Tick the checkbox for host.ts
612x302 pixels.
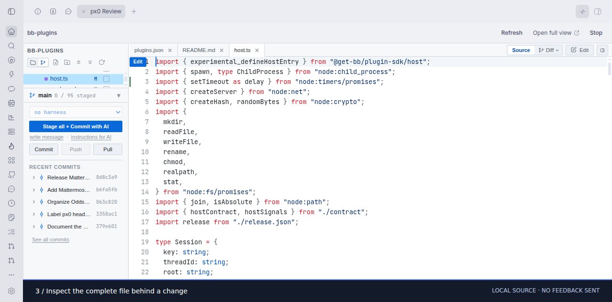[x=107, y=79]
